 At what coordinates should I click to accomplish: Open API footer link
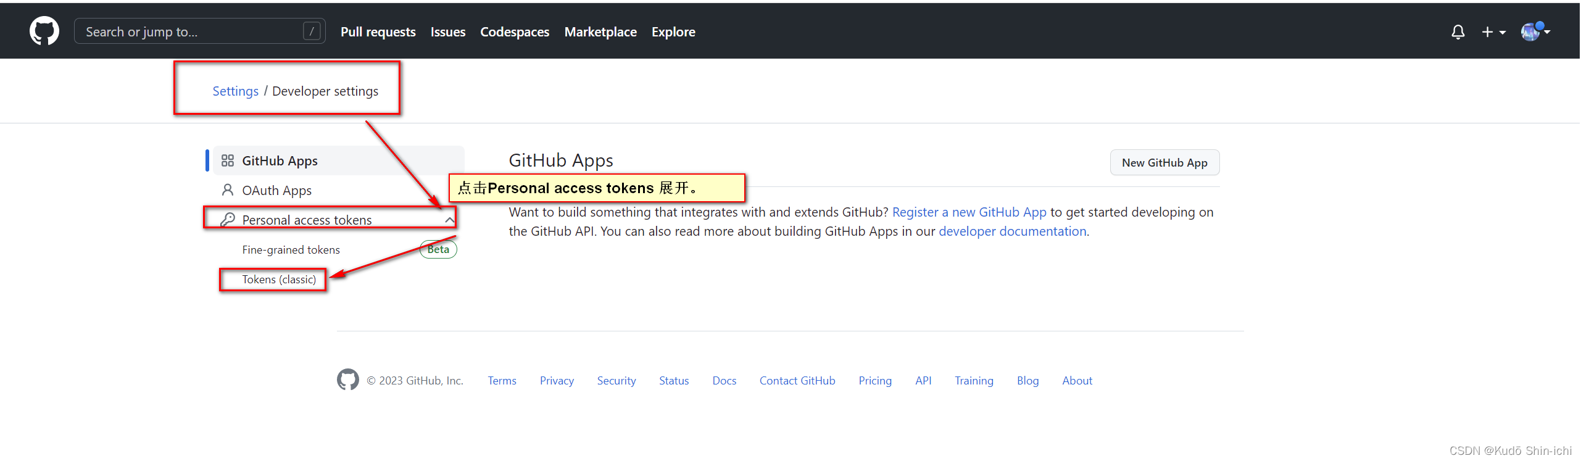pos(923,381)
